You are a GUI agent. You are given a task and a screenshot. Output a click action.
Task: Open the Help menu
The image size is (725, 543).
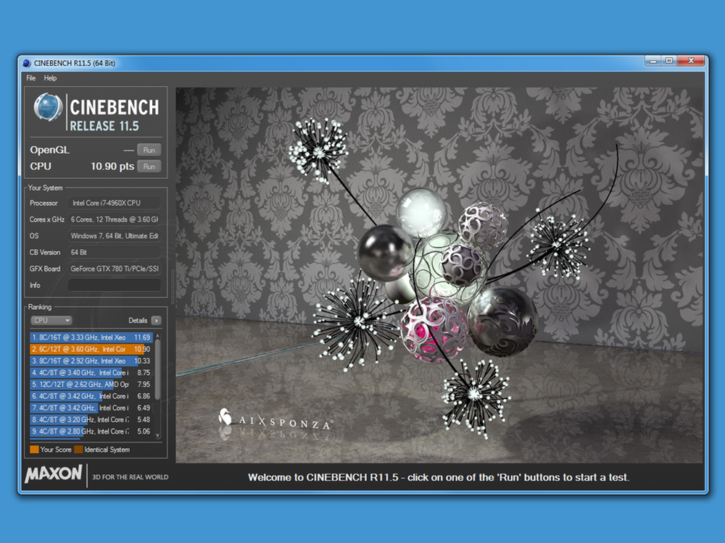click(51, 78)
